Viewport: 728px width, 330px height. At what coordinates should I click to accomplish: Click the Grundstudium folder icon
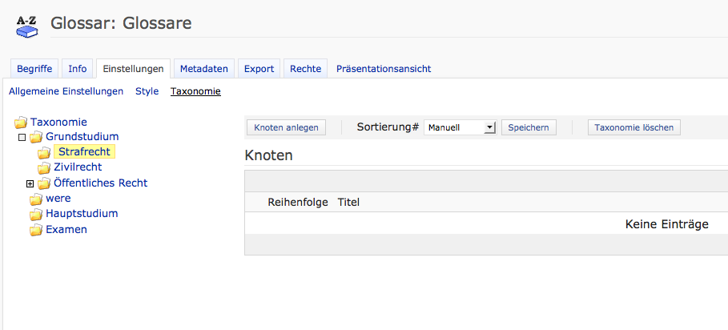click(36, 138)
